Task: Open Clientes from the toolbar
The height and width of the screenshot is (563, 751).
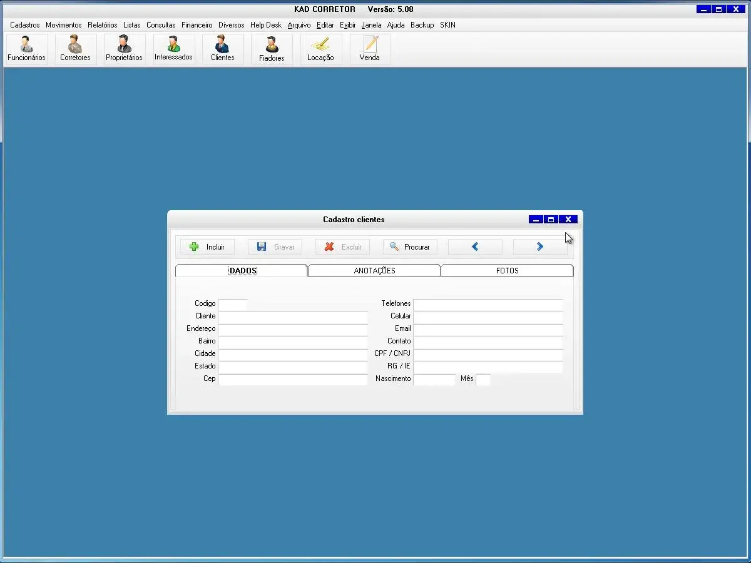Action: pos(222,49)
